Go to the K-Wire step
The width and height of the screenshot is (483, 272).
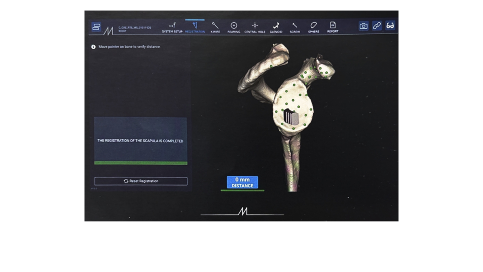click(215, 27)
